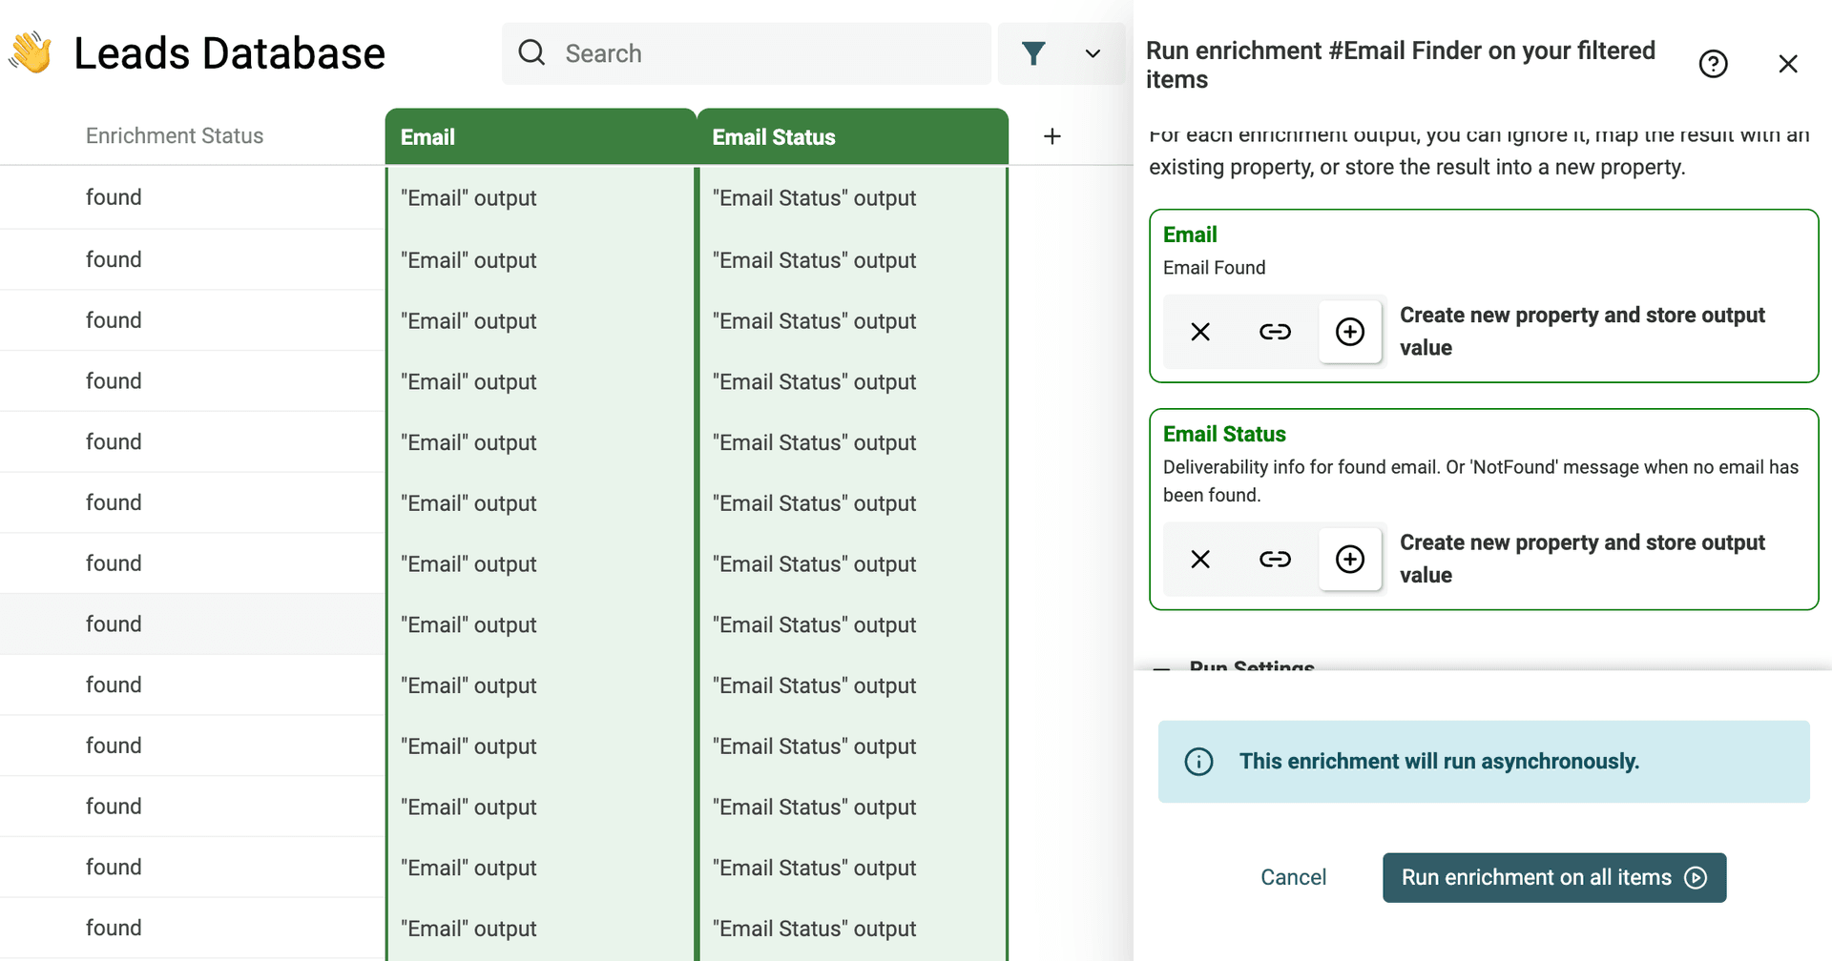
Task: Select create new property for Email output
Action: (1349, 332)
